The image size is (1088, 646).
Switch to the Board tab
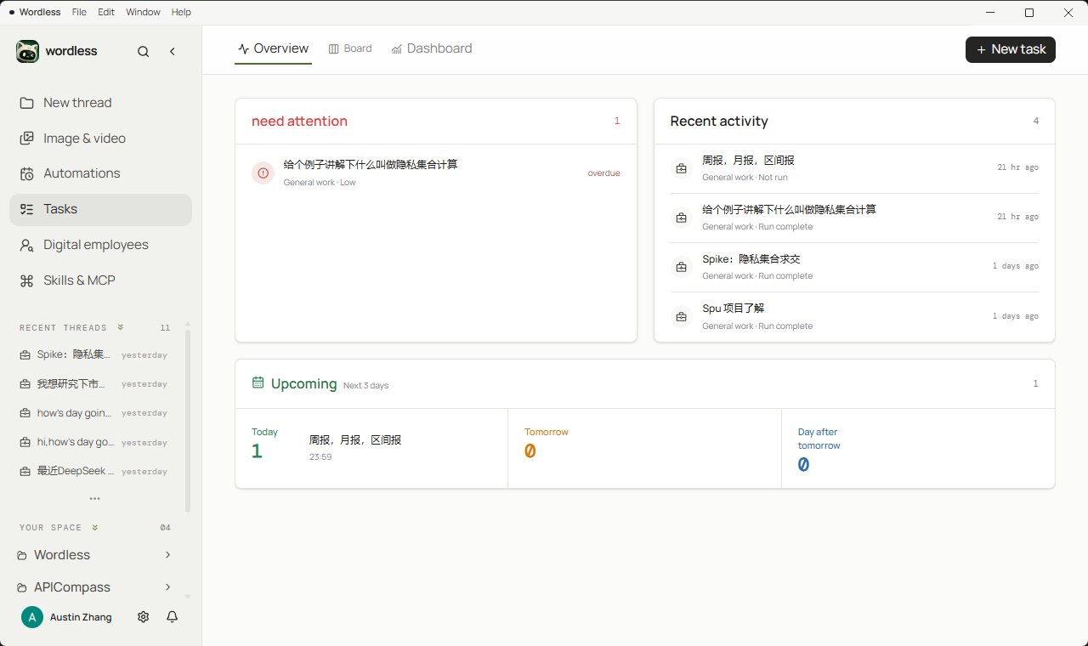coord(350,48)
